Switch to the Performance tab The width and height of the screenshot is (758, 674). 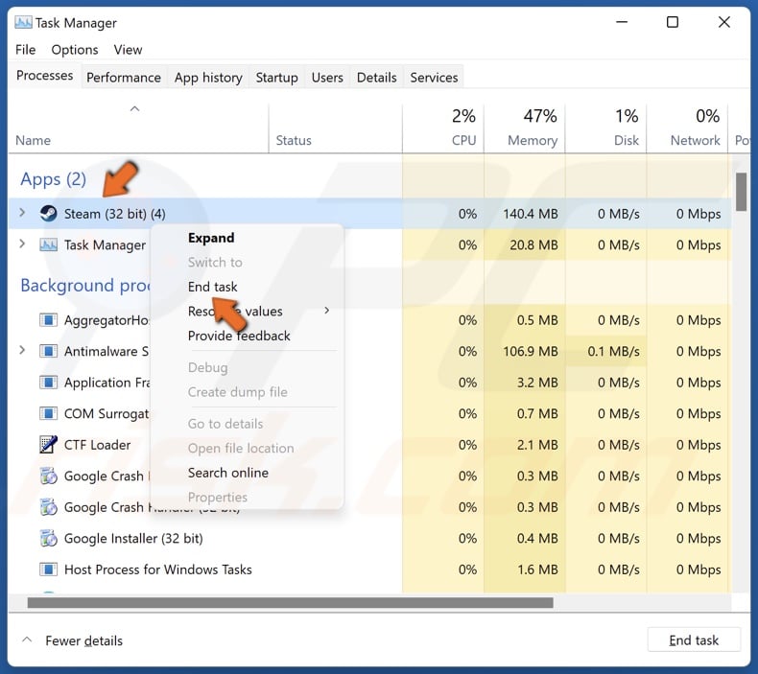[123, 78]
